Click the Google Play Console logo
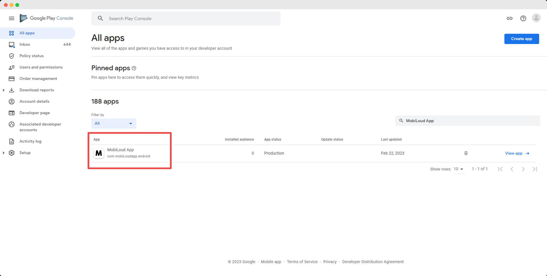Image resolution: width=547 pixels, height=276 pixels. (46, 18)
